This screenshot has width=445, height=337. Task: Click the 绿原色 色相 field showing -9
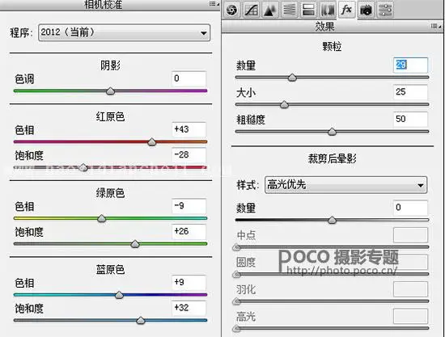click(x=189, y=206)
